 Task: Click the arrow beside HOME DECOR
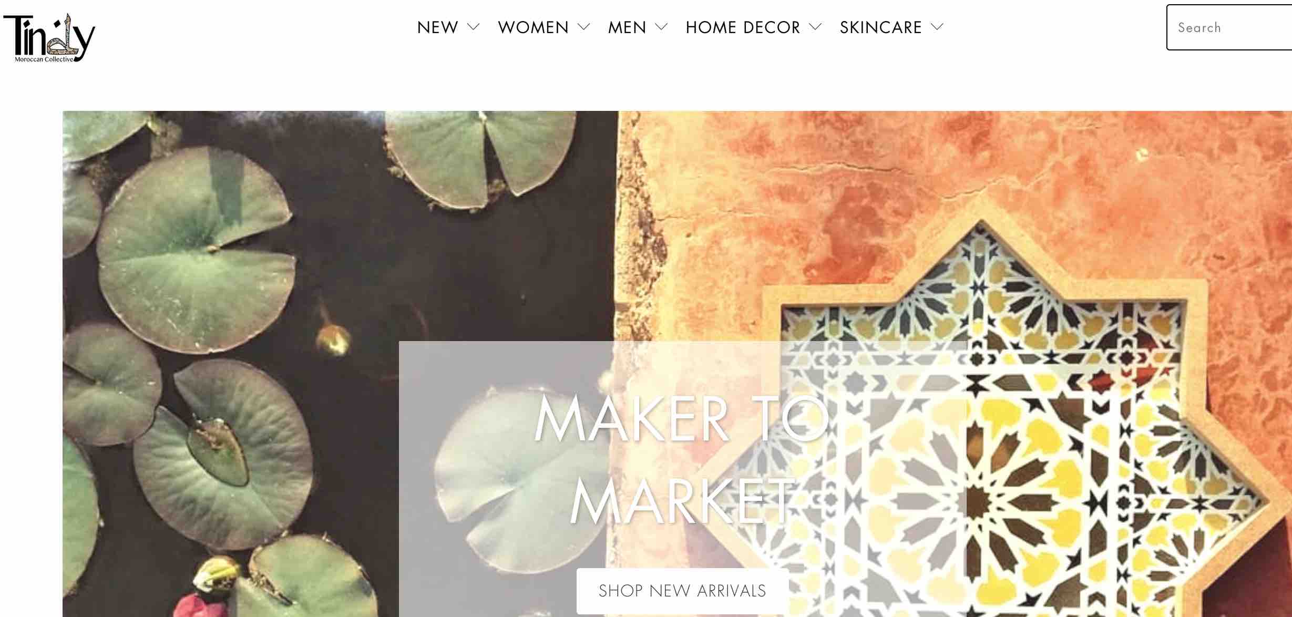[815, 27]
